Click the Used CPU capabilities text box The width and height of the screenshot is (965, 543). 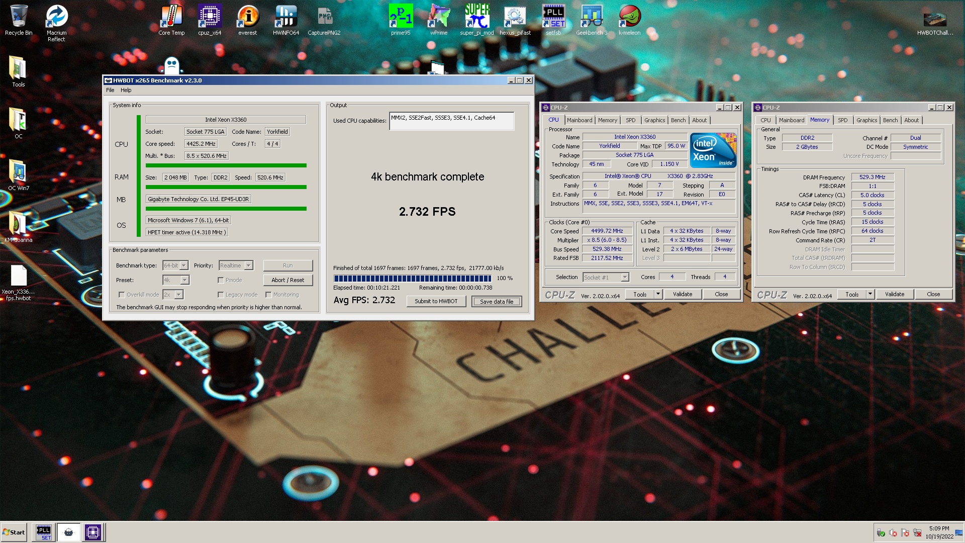pyautogui.click(x=451, y=121)
